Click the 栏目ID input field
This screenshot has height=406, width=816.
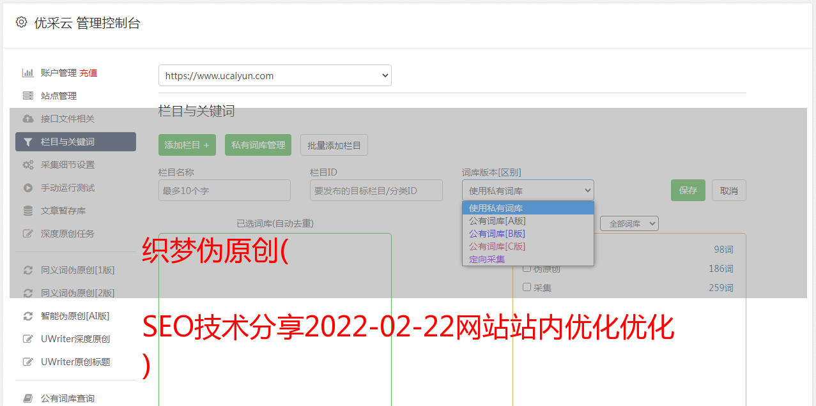pos(376,190)
